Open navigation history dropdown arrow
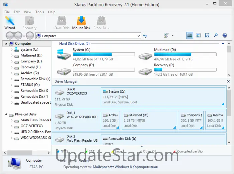234x174 pixels. click(24, 36)
